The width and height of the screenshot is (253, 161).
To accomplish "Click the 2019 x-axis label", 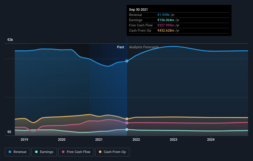I will pyautogui.click(x=24, y=139).
